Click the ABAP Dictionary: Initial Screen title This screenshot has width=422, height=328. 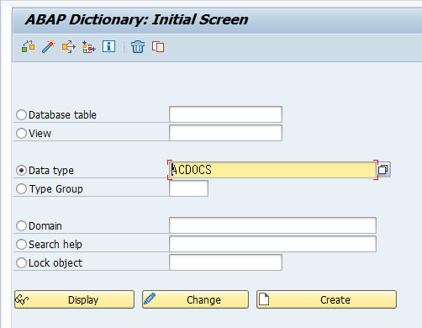[x=136, y=19]
